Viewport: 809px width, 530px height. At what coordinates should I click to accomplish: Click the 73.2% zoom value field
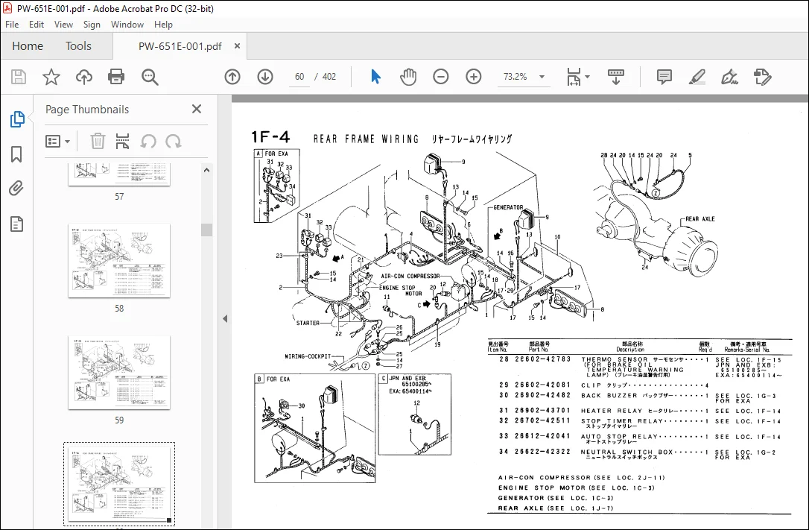click(x=515, y=77)
